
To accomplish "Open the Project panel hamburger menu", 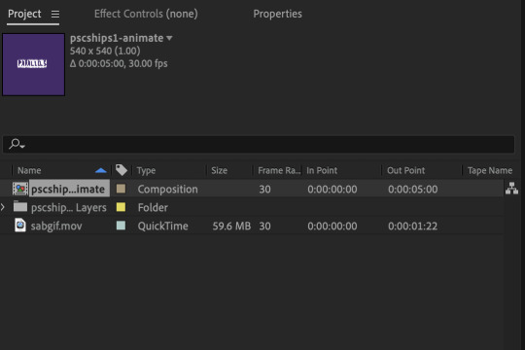I will [x=55, y=14].
